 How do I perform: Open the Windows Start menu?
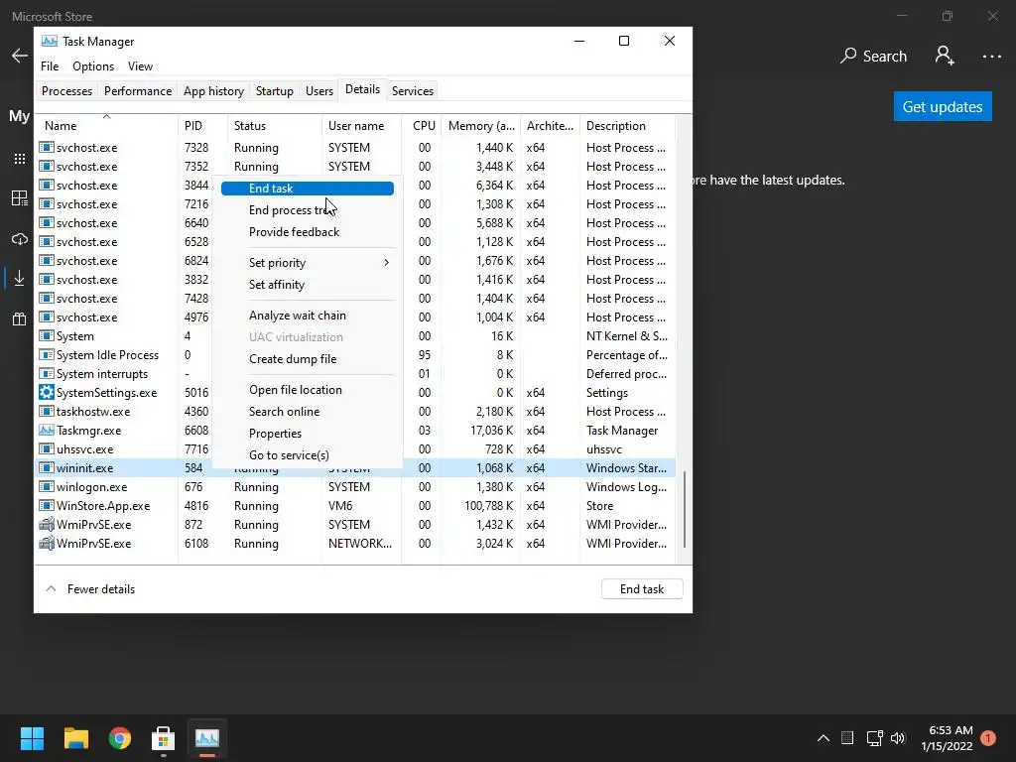(x=32, y=738)
